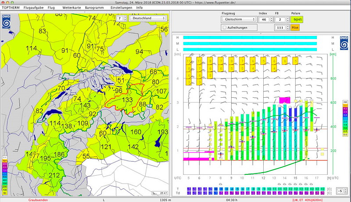Click the high cloud H cyan bar
The image size is (351, 202).
250,38
